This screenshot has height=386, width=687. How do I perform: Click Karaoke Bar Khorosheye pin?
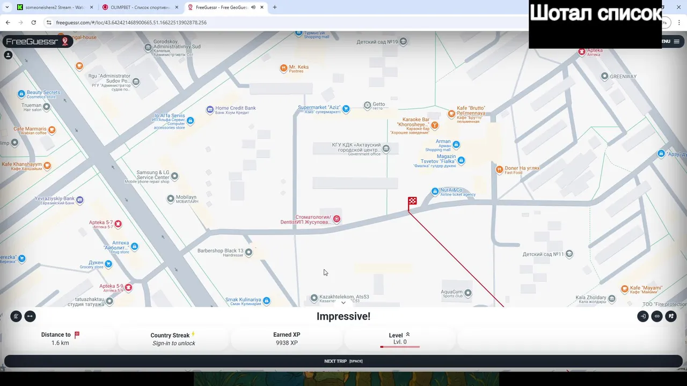click(x=435, y=125)
